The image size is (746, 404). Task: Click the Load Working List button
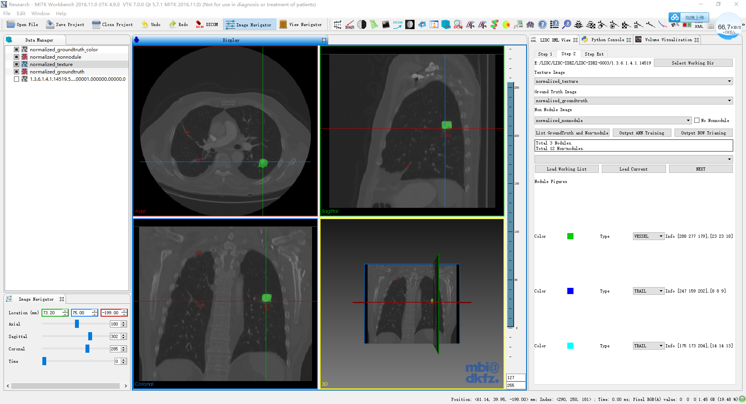[566, 169]
